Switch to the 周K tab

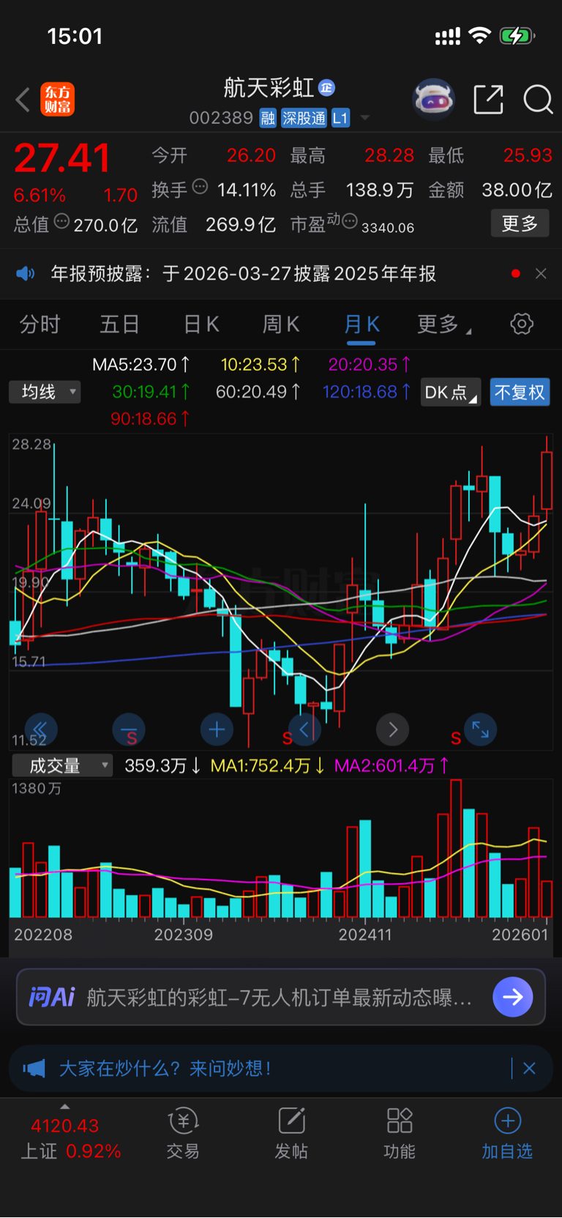click(x=281, y=324)
